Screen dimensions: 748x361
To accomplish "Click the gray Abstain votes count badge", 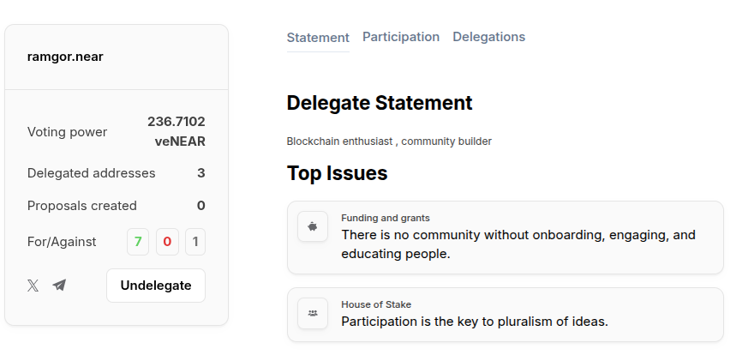I will point(195,242).
